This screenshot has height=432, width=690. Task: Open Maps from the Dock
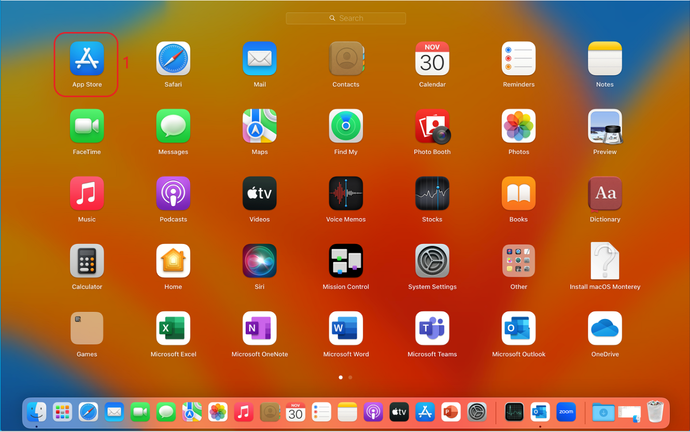(192, 412)
